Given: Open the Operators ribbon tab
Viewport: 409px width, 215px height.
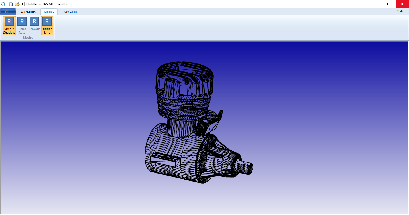Looking at the screenshot, I should click(28, 12).
